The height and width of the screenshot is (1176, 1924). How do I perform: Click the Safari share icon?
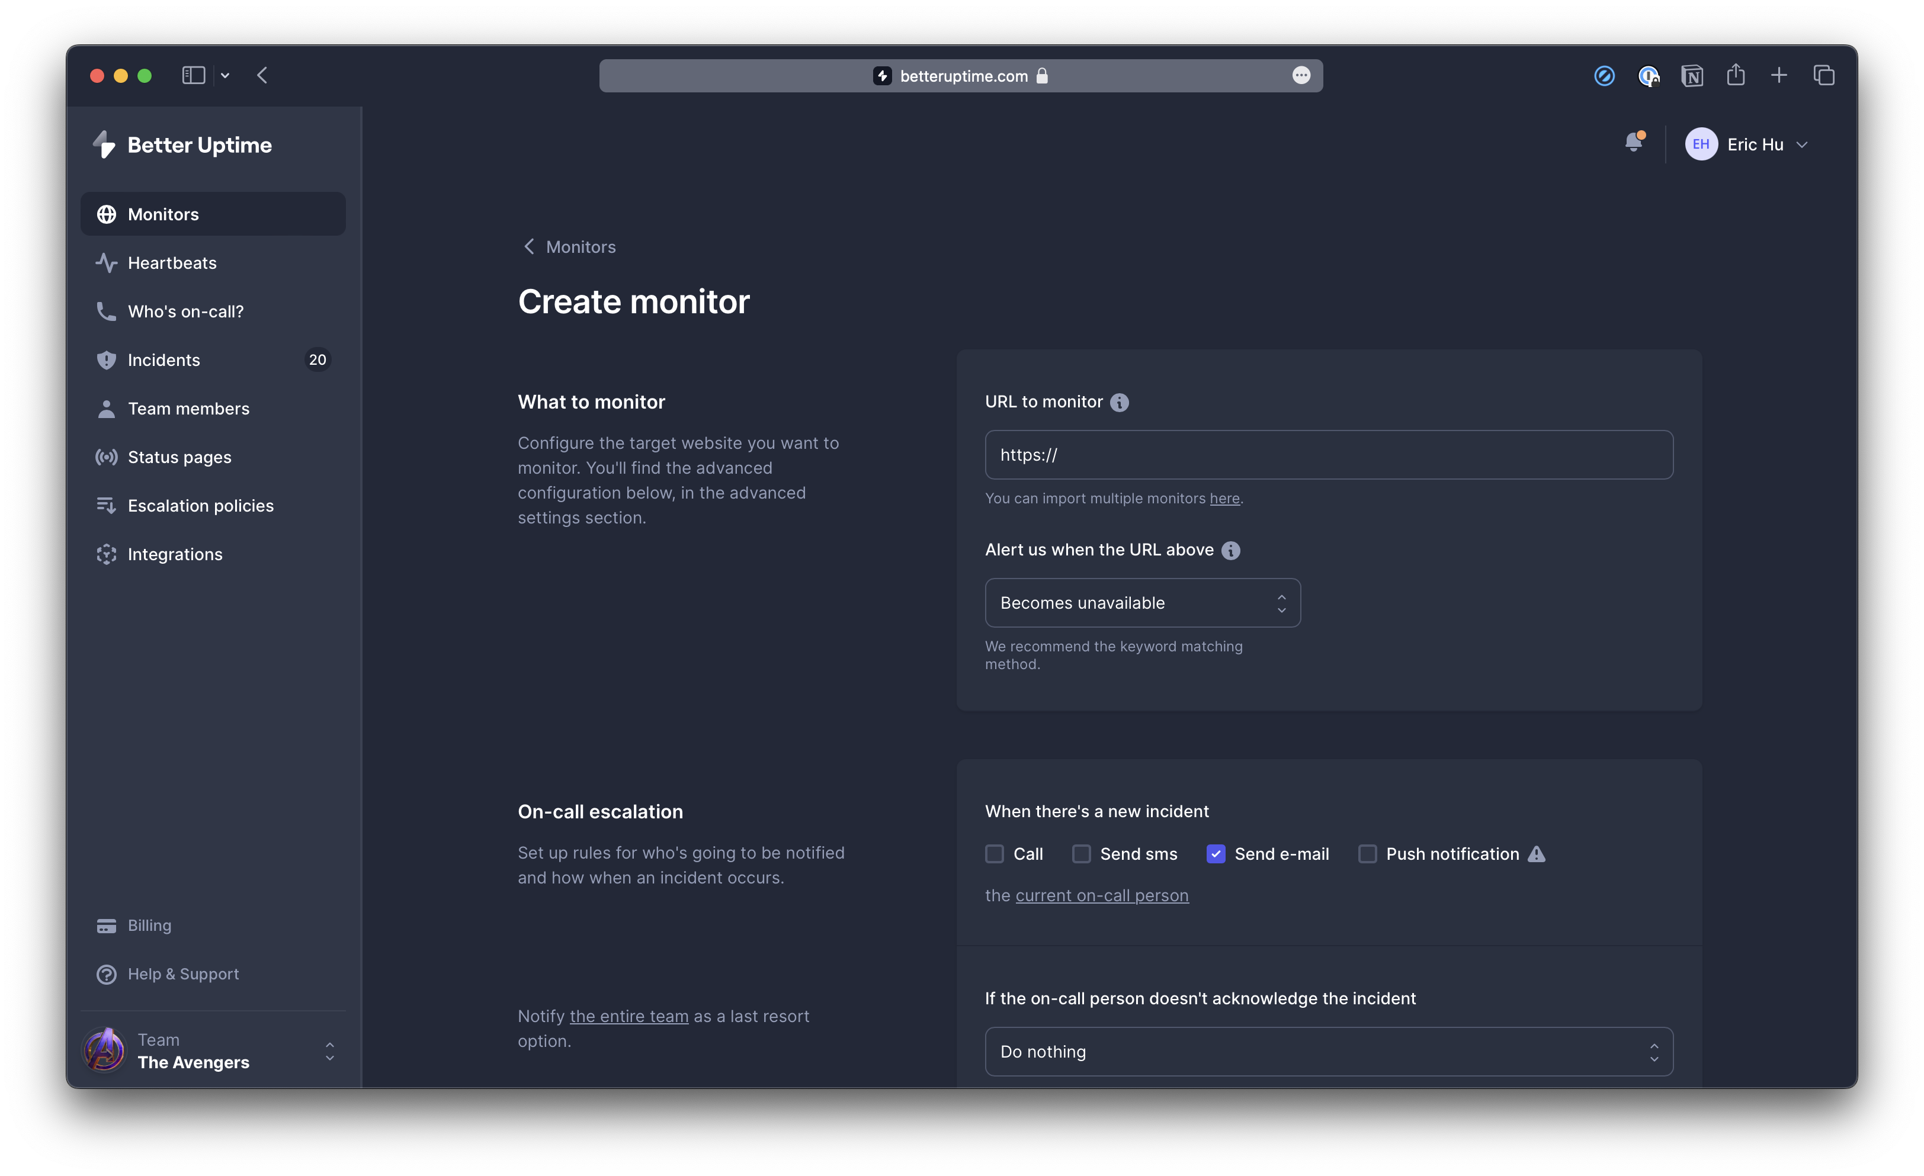1736,75
